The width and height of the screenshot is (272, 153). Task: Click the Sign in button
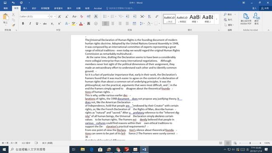254,8
